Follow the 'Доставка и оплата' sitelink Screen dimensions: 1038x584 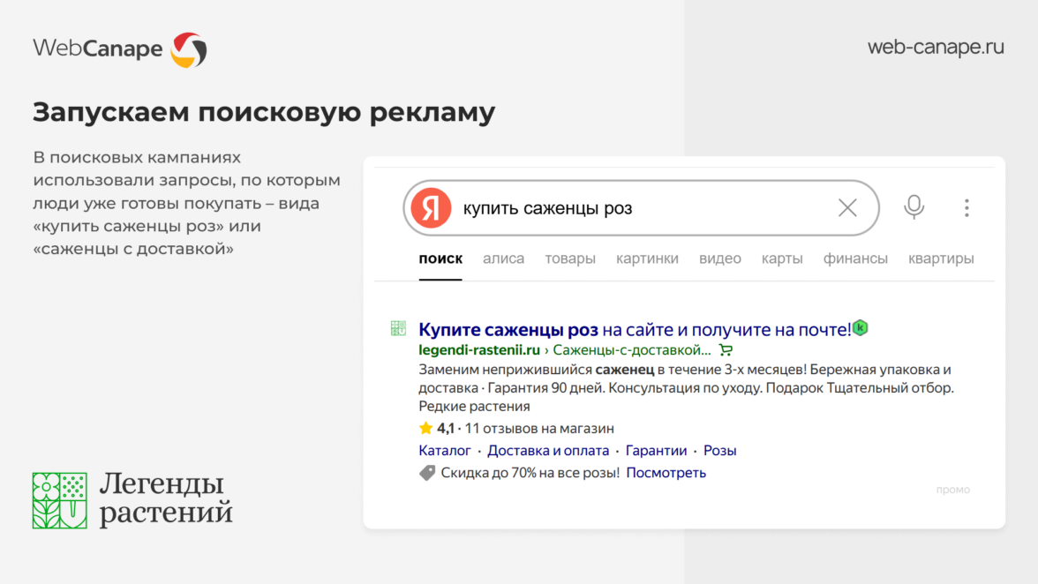coord(548,451)
